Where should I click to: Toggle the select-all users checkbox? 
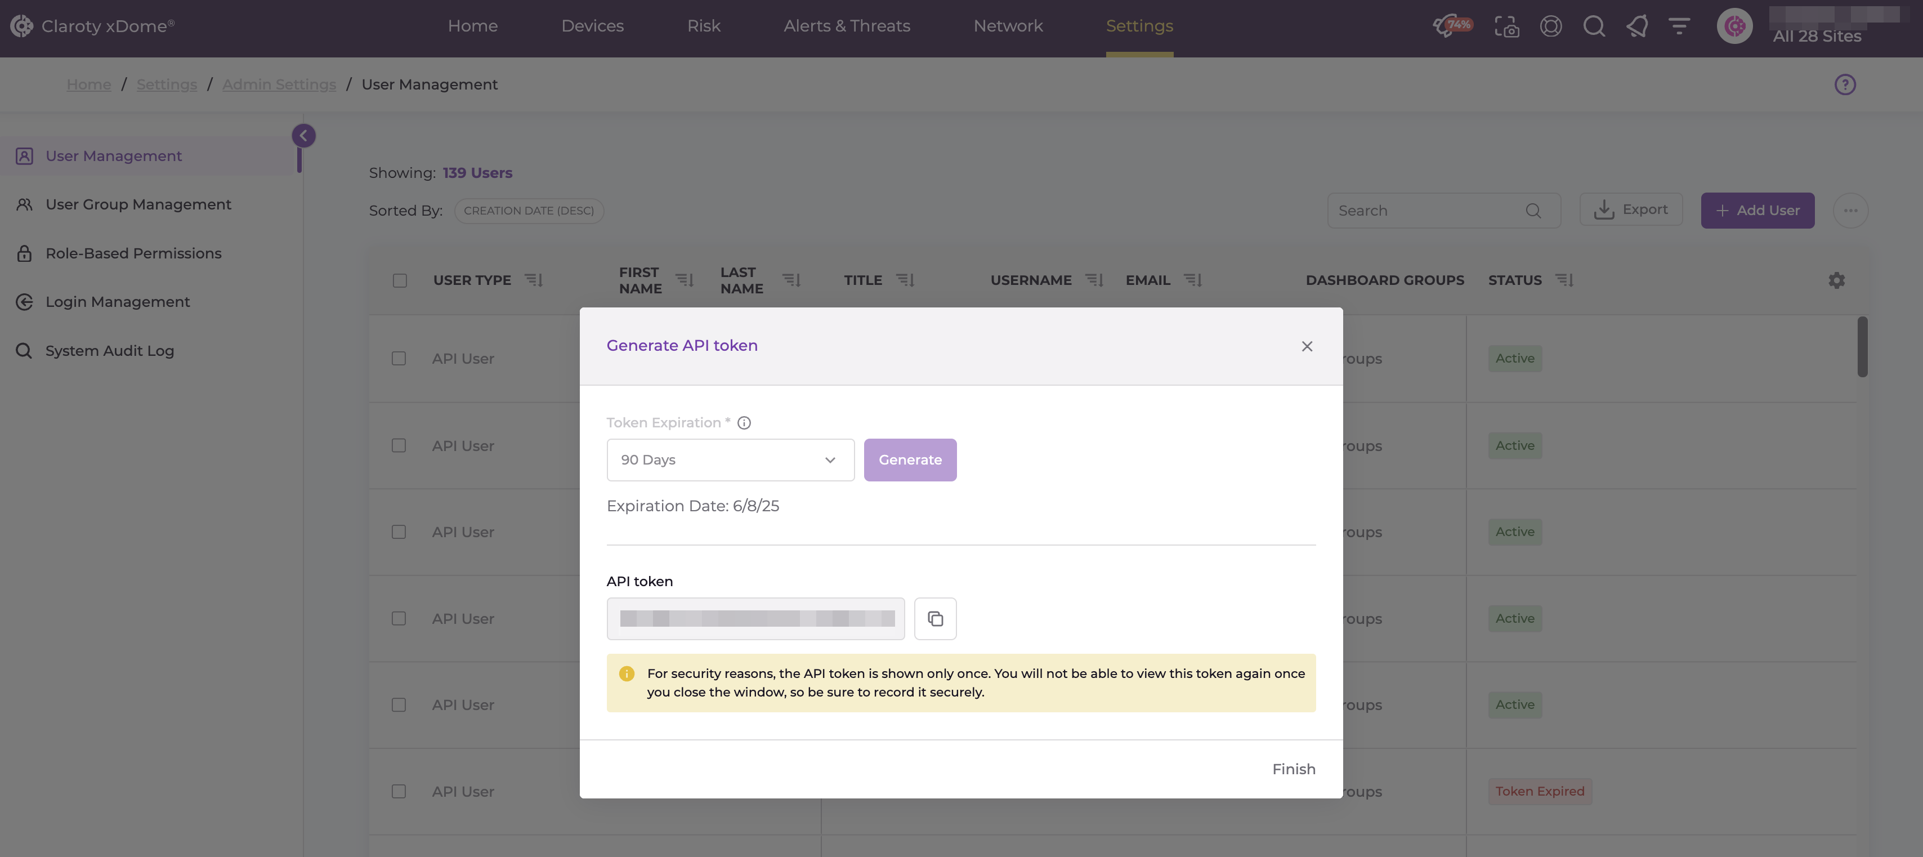click(x=399, y=280)
